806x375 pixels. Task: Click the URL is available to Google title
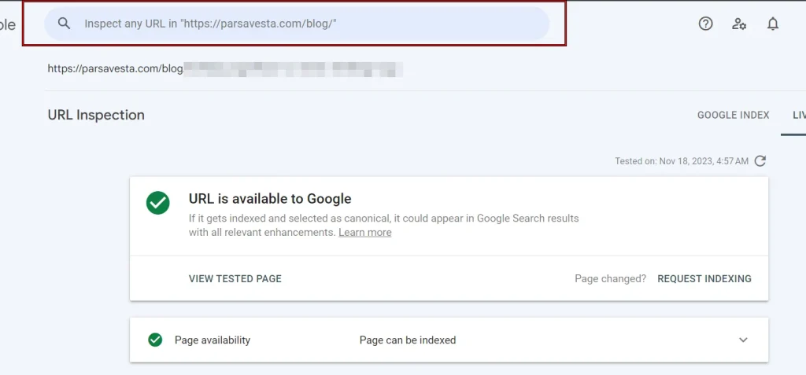tap(270, 199)
